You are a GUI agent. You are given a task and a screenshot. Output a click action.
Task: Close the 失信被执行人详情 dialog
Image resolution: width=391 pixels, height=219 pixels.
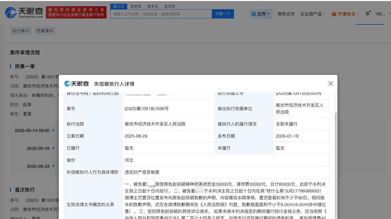coord(330,84)
